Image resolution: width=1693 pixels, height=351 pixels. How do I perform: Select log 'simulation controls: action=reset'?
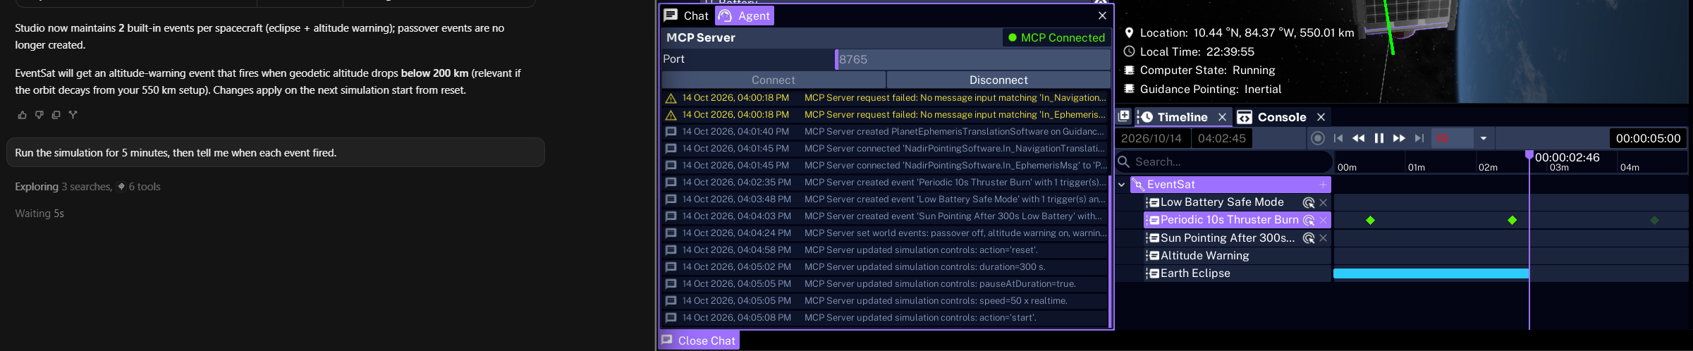click(x=884, y=250)
